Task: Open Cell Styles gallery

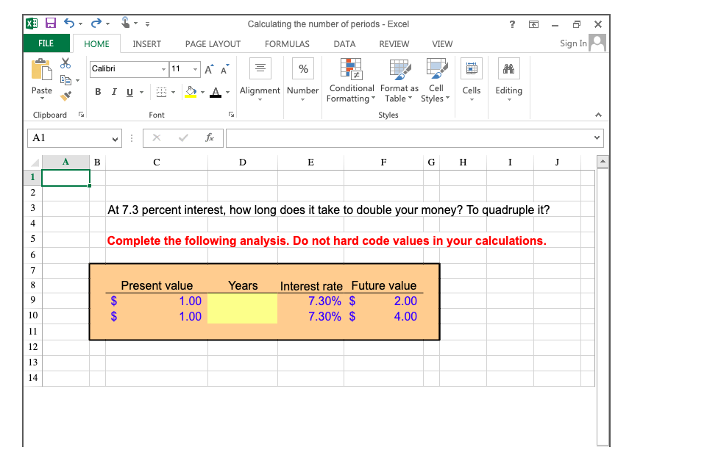Action: (436, 81)
